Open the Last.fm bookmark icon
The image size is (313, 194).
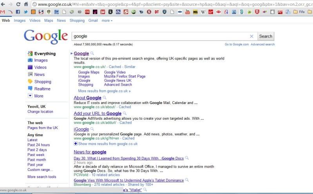[x=87, y=12]
